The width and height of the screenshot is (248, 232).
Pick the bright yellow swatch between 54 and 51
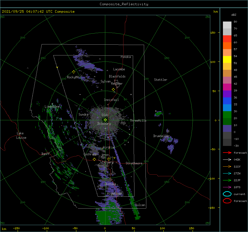[227, 59]
